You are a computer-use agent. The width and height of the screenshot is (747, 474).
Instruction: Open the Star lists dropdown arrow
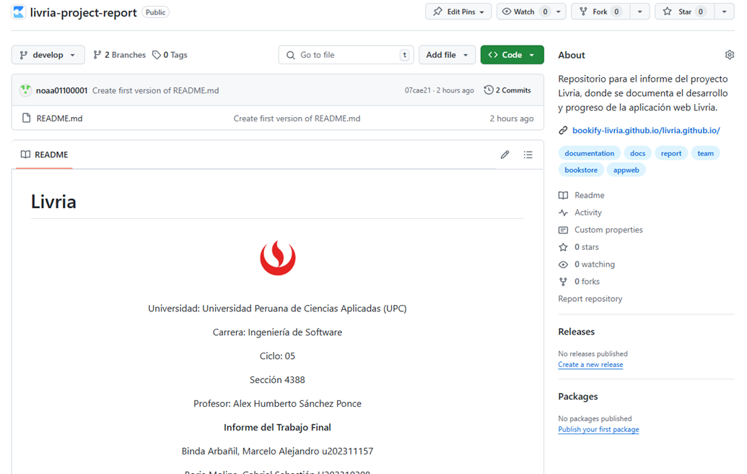pos(724,12)
